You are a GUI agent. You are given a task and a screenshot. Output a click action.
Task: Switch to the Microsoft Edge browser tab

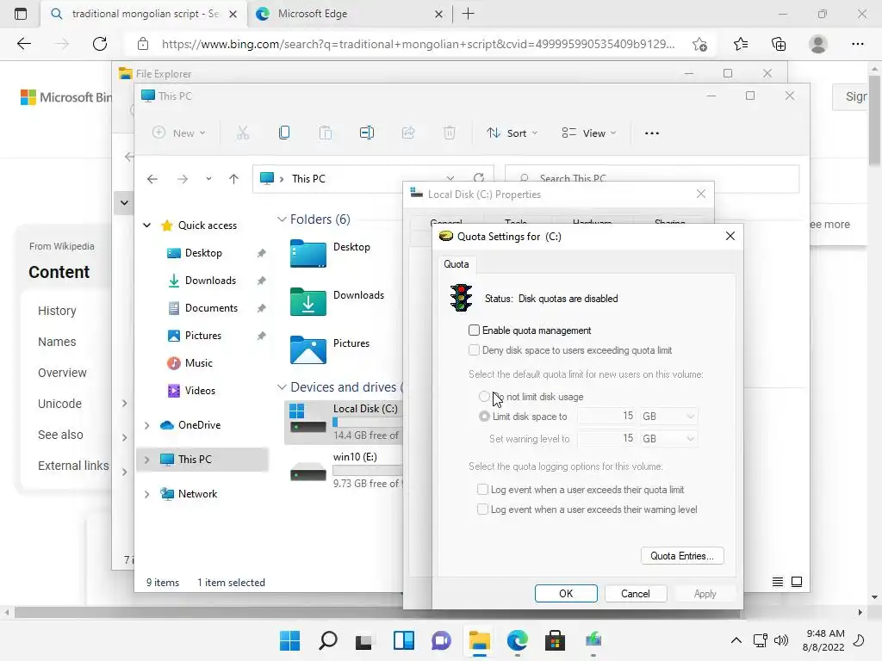(x=349, y=14)
